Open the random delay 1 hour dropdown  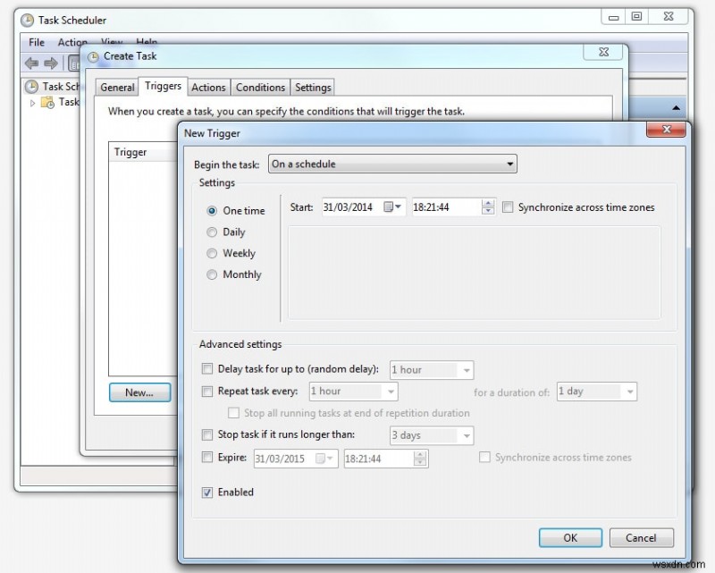432,370
